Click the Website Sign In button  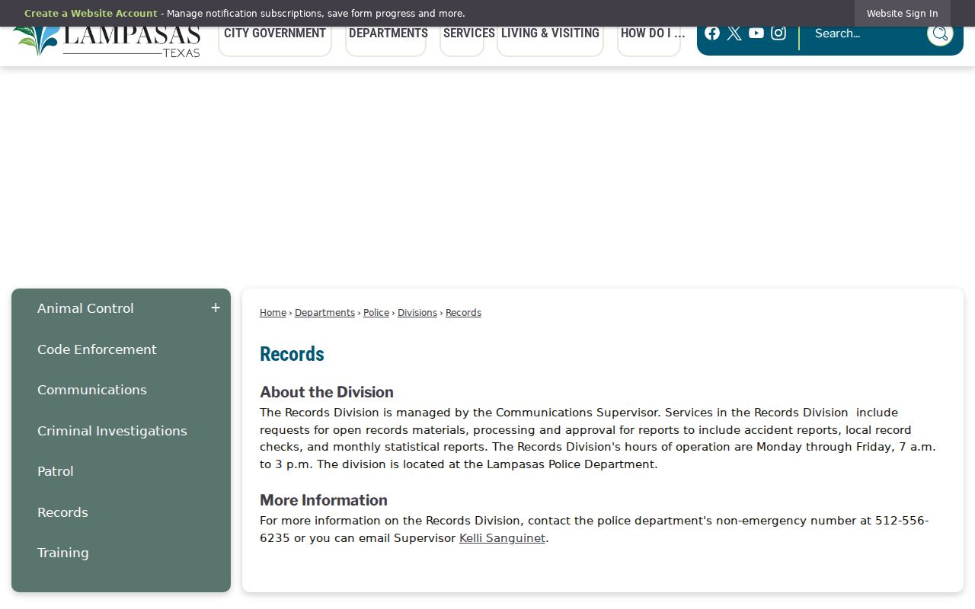(x=902, y=14)
